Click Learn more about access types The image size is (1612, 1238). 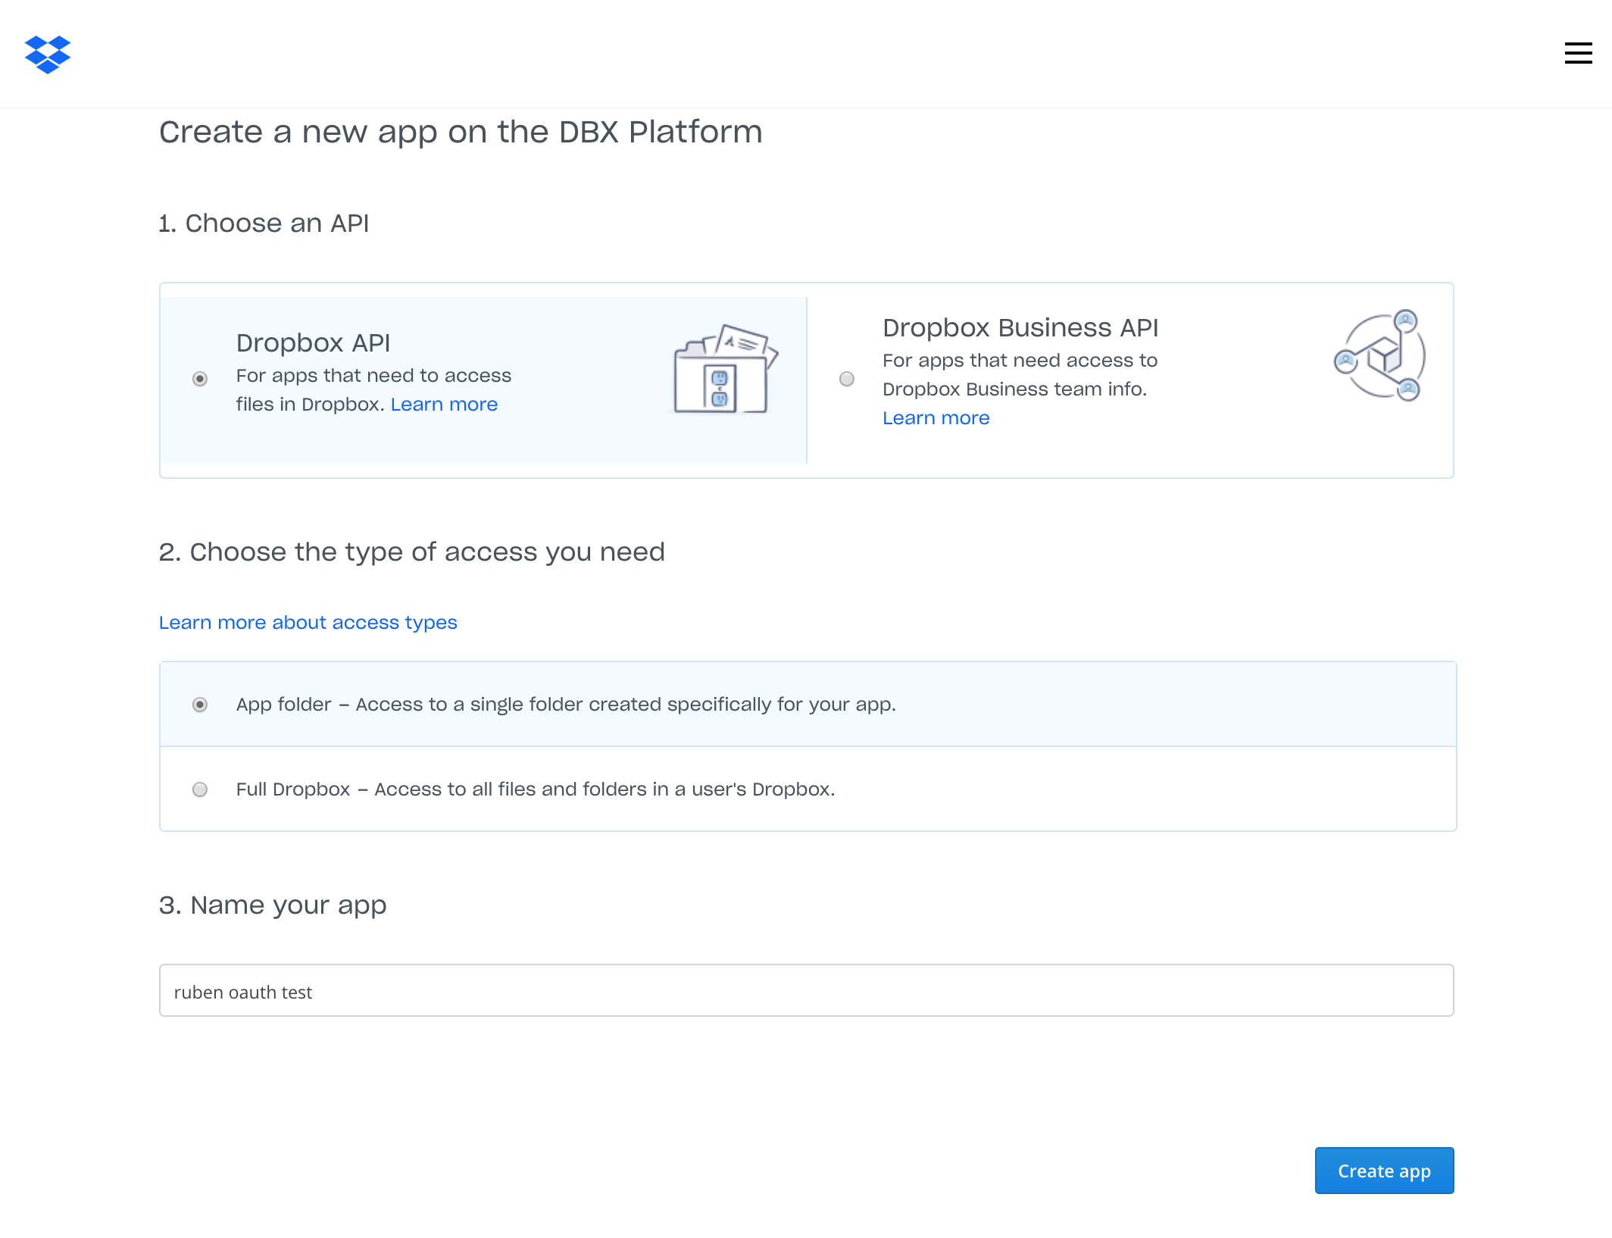tap(308, 623)
